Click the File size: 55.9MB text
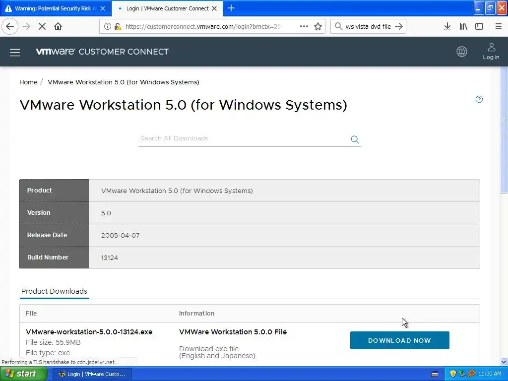This screenshot has width=508, height=381. (53, 342)
